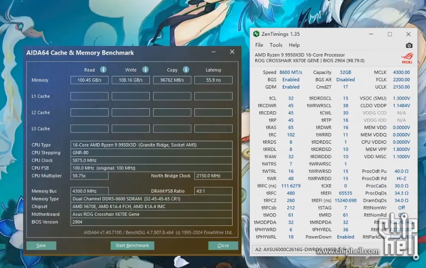Click tWRWRSCL value 38

[x=345, y=106]
